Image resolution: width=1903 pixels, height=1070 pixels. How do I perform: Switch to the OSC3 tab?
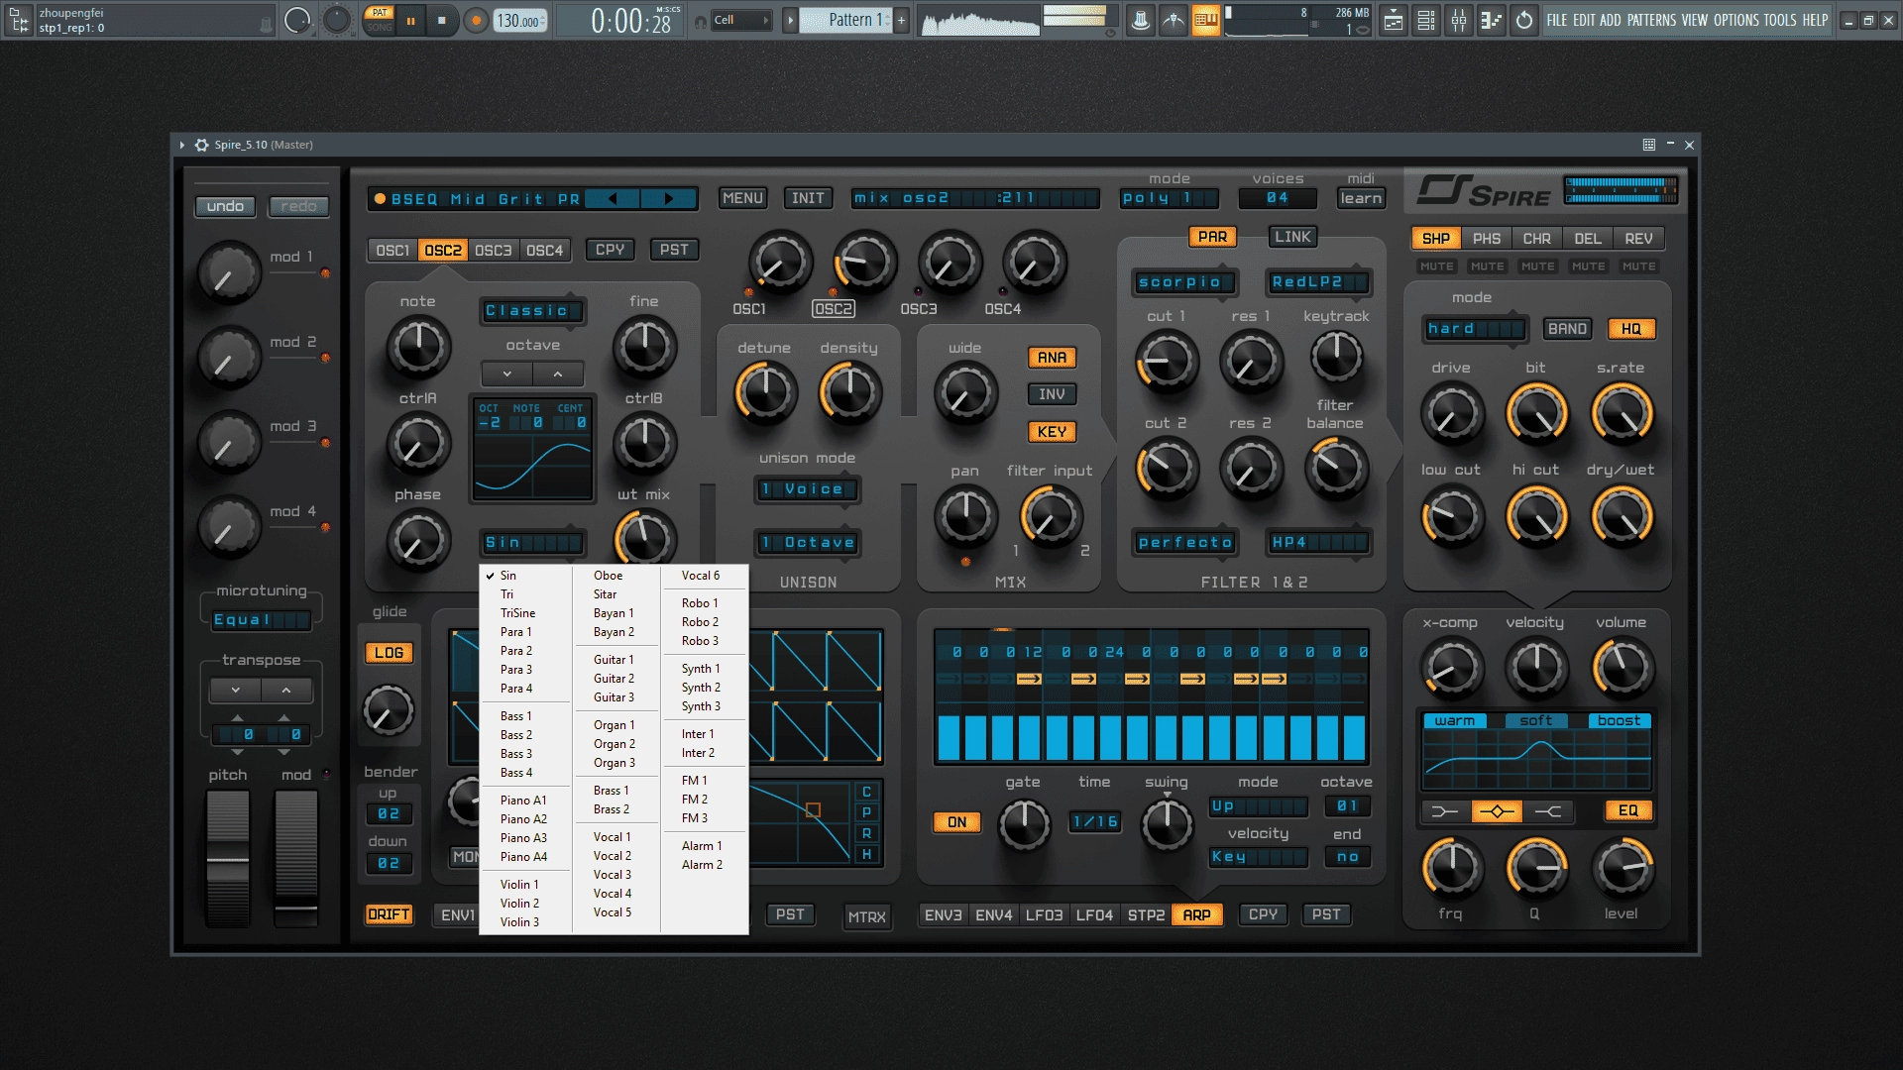click(493, 251)
